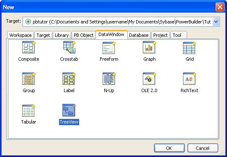The image size is (227, 157).
Task: Choose the Group DataWindow icon
Action: (x=28, y=79)
